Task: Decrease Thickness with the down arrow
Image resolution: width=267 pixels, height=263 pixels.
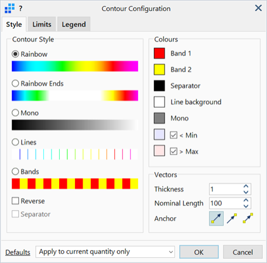Action: 246,192
